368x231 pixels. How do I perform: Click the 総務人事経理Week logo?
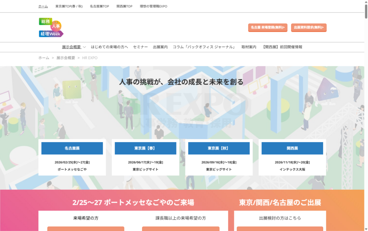pos(51,28)
